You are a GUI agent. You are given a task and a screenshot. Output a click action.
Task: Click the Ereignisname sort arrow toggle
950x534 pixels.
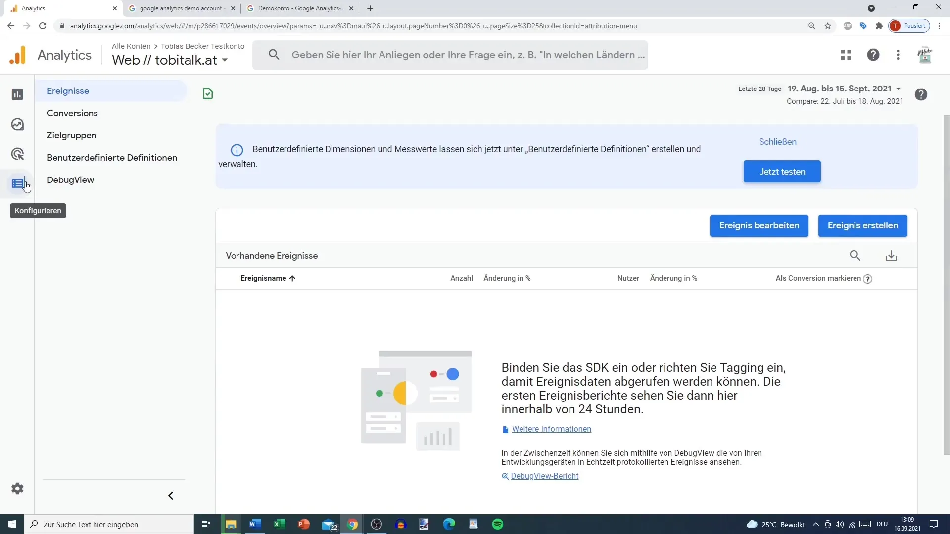pyautogui.click(x=293, y=278)
